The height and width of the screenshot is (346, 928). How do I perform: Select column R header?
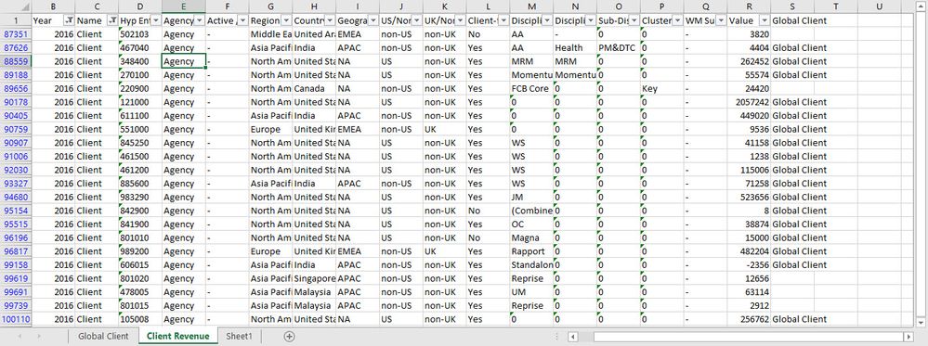tap(750, 6)
